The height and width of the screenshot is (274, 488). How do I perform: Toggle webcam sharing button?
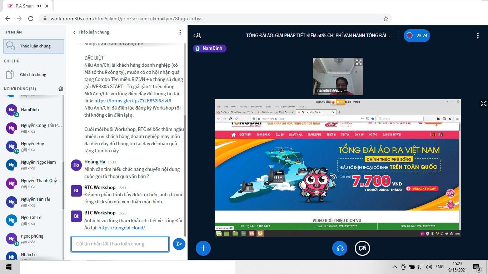[x=362, y=248]
